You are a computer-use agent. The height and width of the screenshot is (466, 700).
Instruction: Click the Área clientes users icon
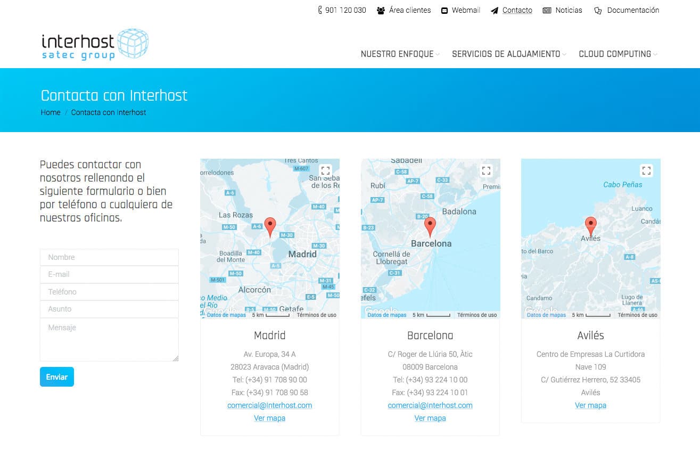click(381, 10)
